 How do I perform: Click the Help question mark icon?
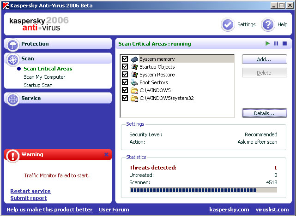coord(268,25)
